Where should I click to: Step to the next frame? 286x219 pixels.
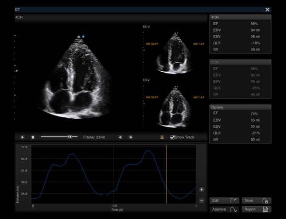click(131, 137)
